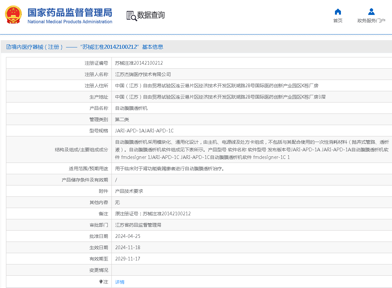Go to 首页 via its text label
Viewport: 392px width, 288px height.
(338, 21)
